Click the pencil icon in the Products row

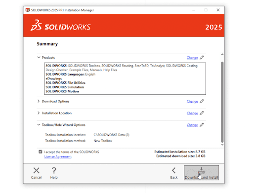(x=202, y=58)
